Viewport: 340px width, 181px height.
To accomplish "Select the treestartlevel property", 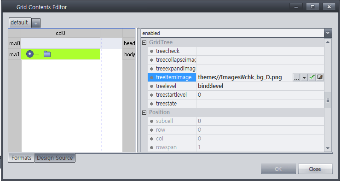I will click(171, 94).
